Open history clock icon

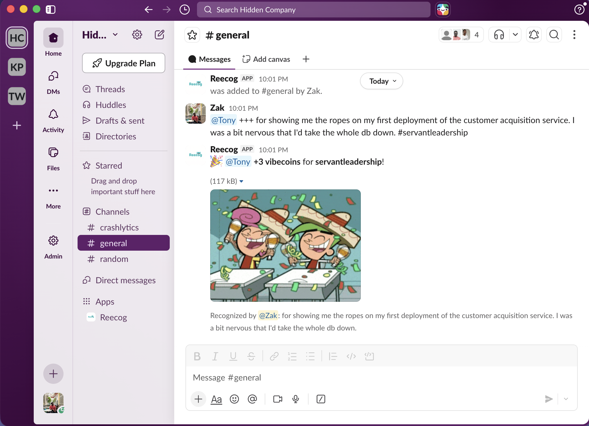tap(185, 10)
